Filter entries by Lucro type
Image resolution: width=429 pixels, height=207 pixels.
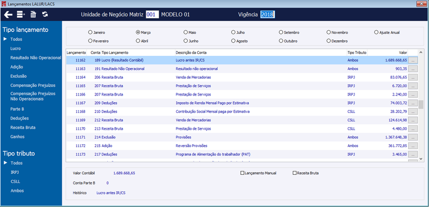pyautogui.click(x=16, y=49)
